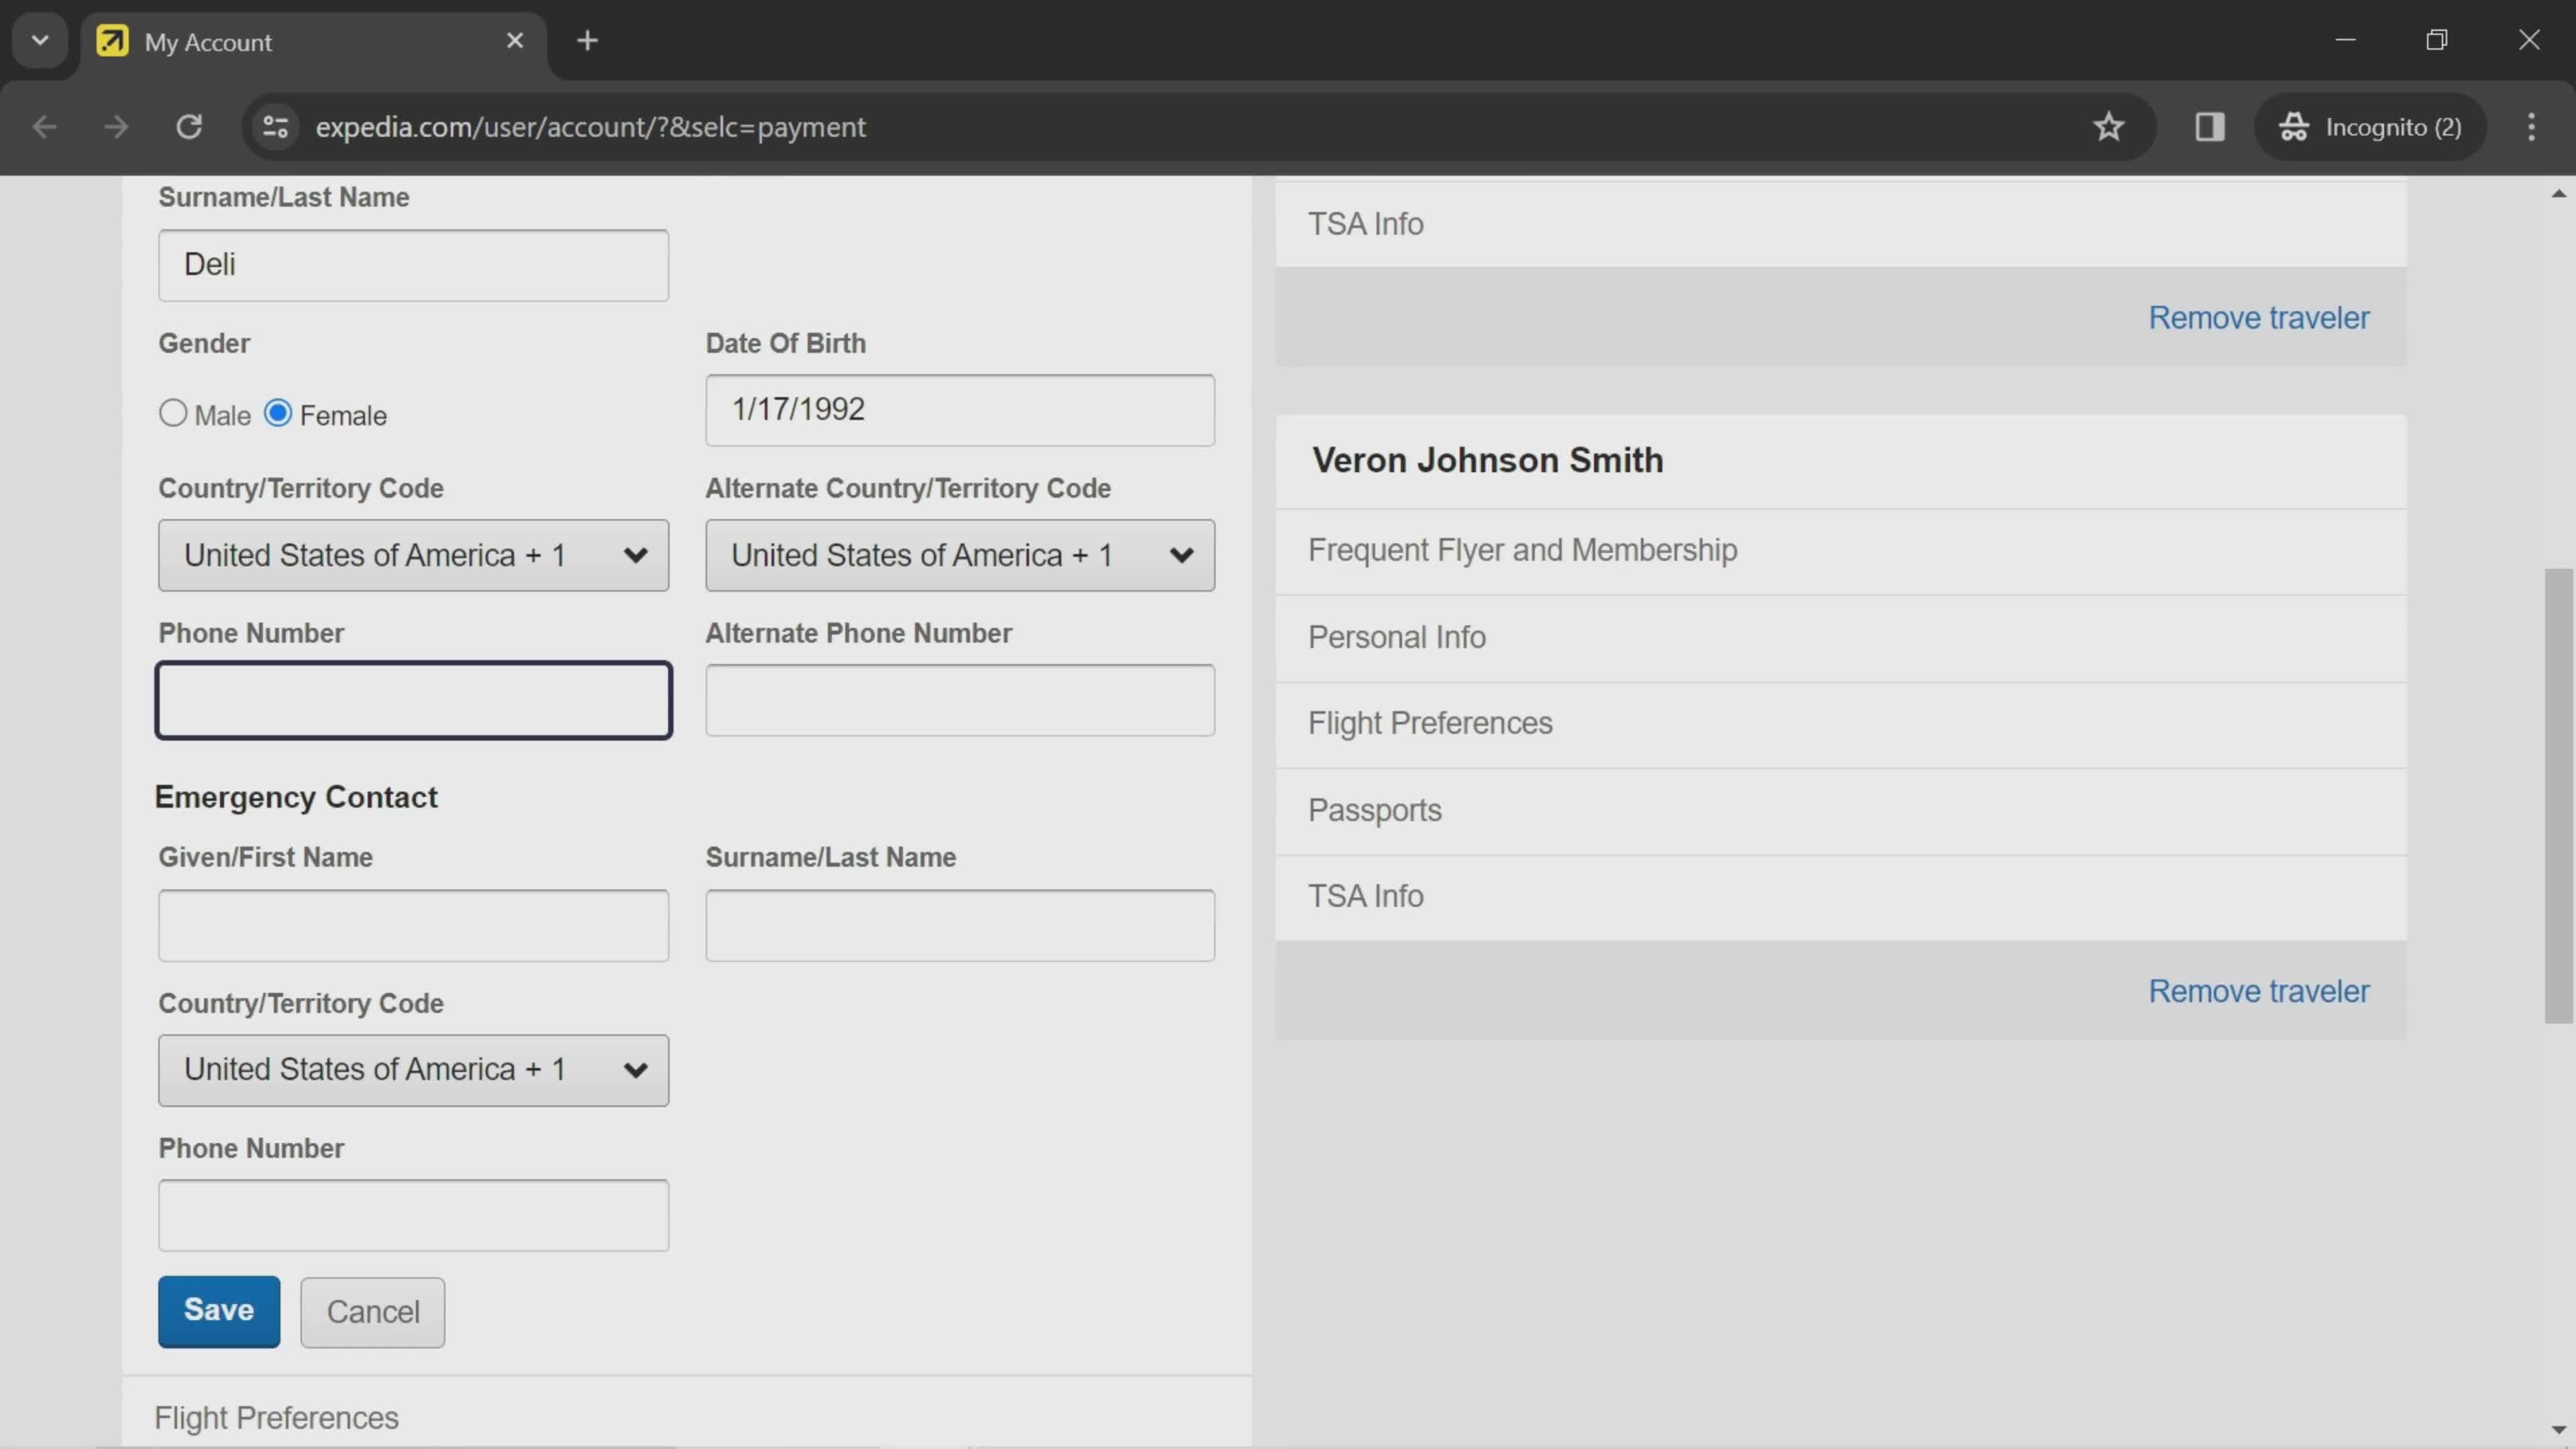This screenshot has height=1449, width=2576.
Task: Click the Incognito (2) indicator
Action: tap(2370, 127)
